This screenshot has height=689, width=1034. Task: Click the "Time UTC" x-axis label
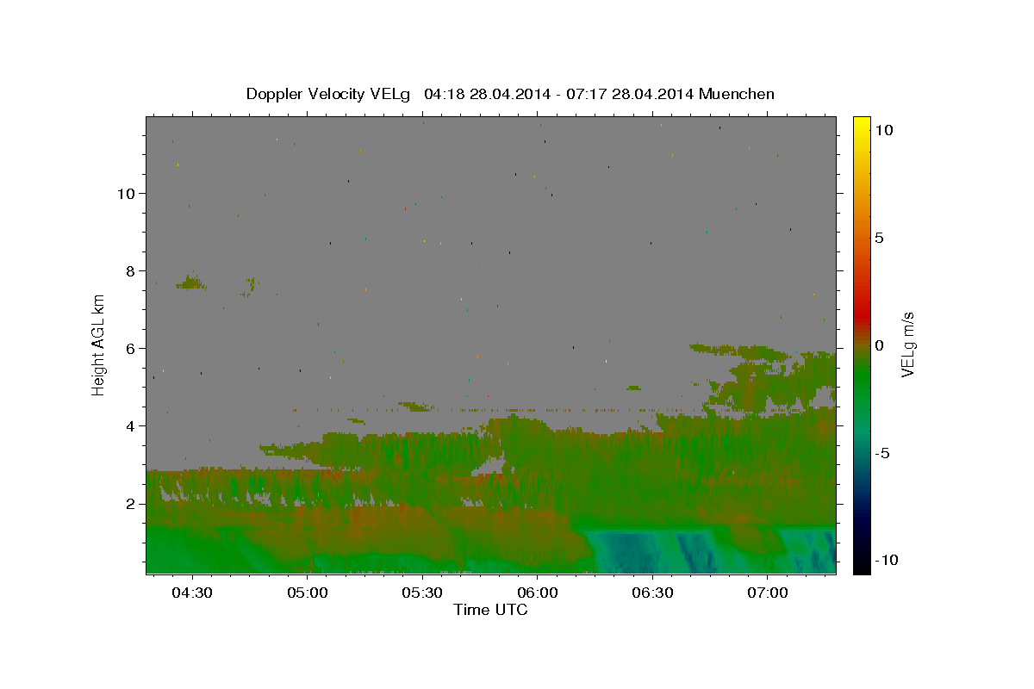(x=490, y=610)
